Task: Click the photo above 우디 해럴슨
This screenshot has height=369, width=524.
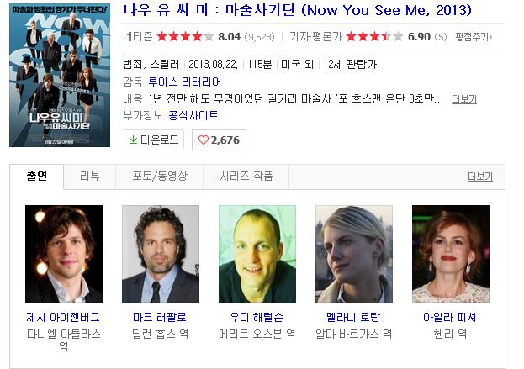Action: click(x=257, y=254)
